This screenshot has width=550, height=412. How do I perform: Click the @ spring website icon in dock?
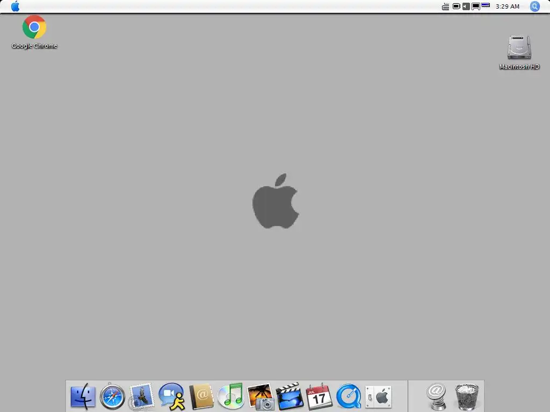pos(436,396)
